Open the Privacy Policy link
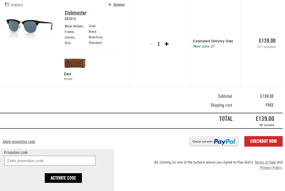The width and height of the screenshot is (285, 191). [x=271, y=168]
